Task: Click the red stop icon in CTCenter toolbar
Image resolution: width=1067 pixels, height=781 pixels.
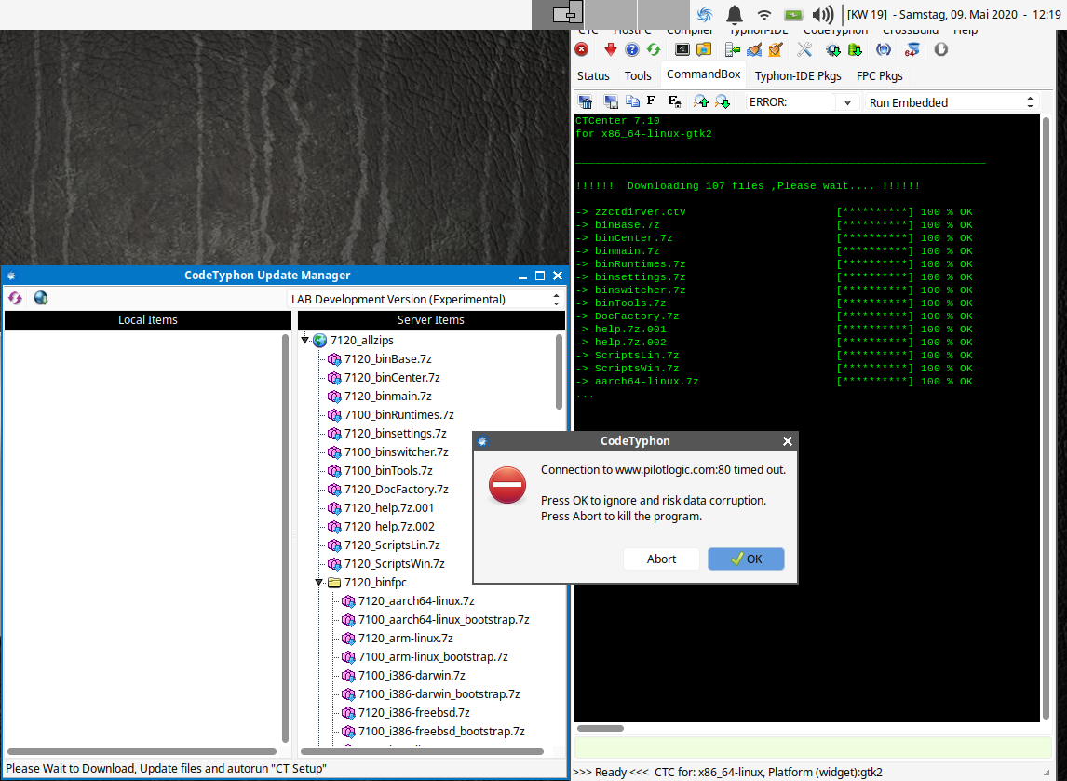Action: point(581,49)
